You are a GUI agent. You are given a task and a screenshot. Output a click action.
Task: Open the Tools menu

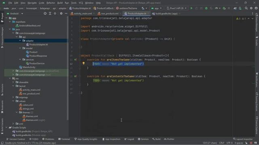point(74,3)
